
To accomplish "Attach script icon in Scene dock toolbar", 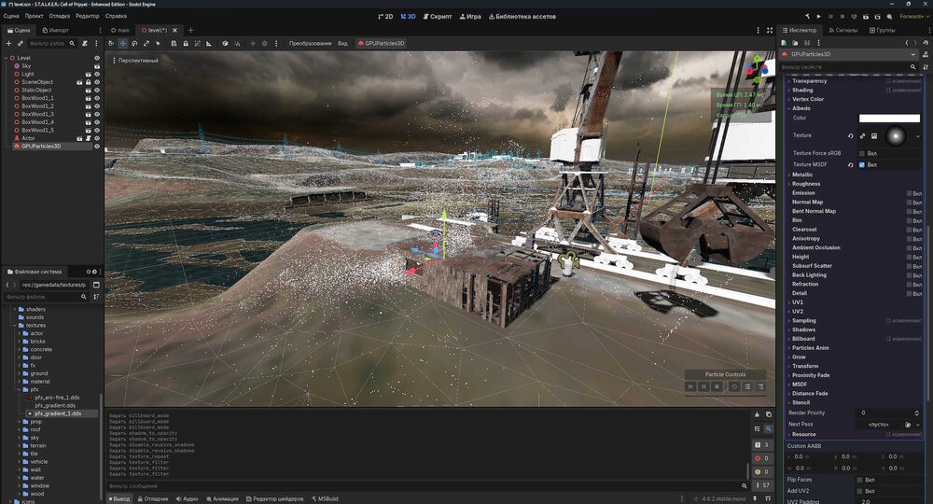I will 85,44.
